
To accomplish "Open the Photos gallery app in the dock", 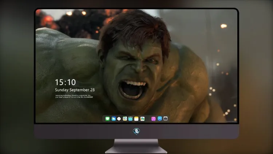I will (x=142, y=119).
